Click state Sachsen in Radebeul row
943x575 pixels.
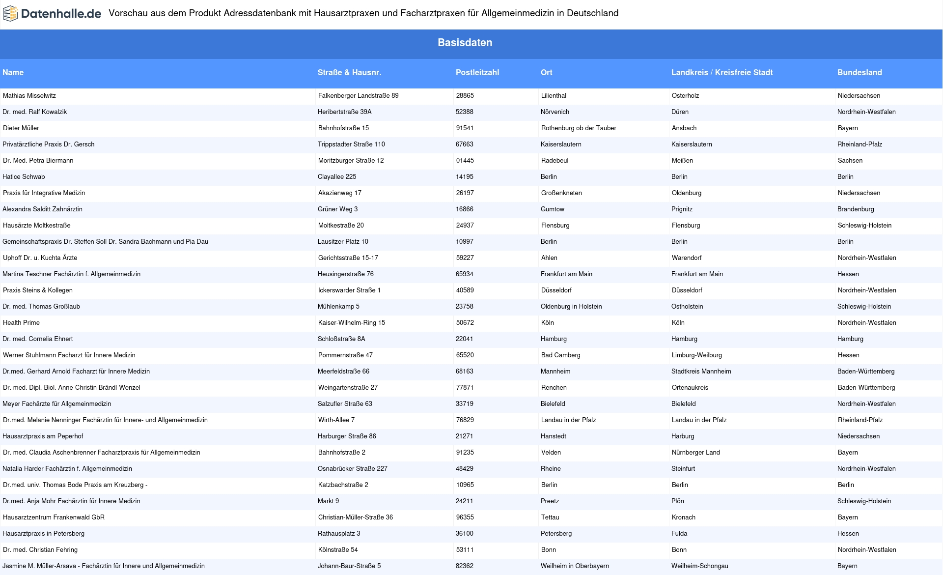point(850,160)
